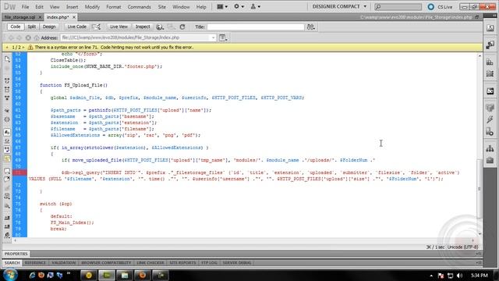Open the Live View options dropdown
Screen dimensions: 499x281
pos(224,38)
